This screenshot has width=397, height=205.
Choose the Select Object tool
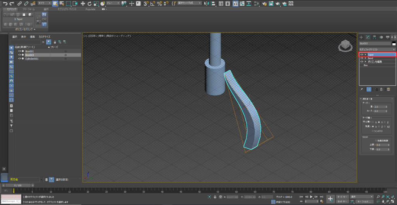(x=55, y=3)
